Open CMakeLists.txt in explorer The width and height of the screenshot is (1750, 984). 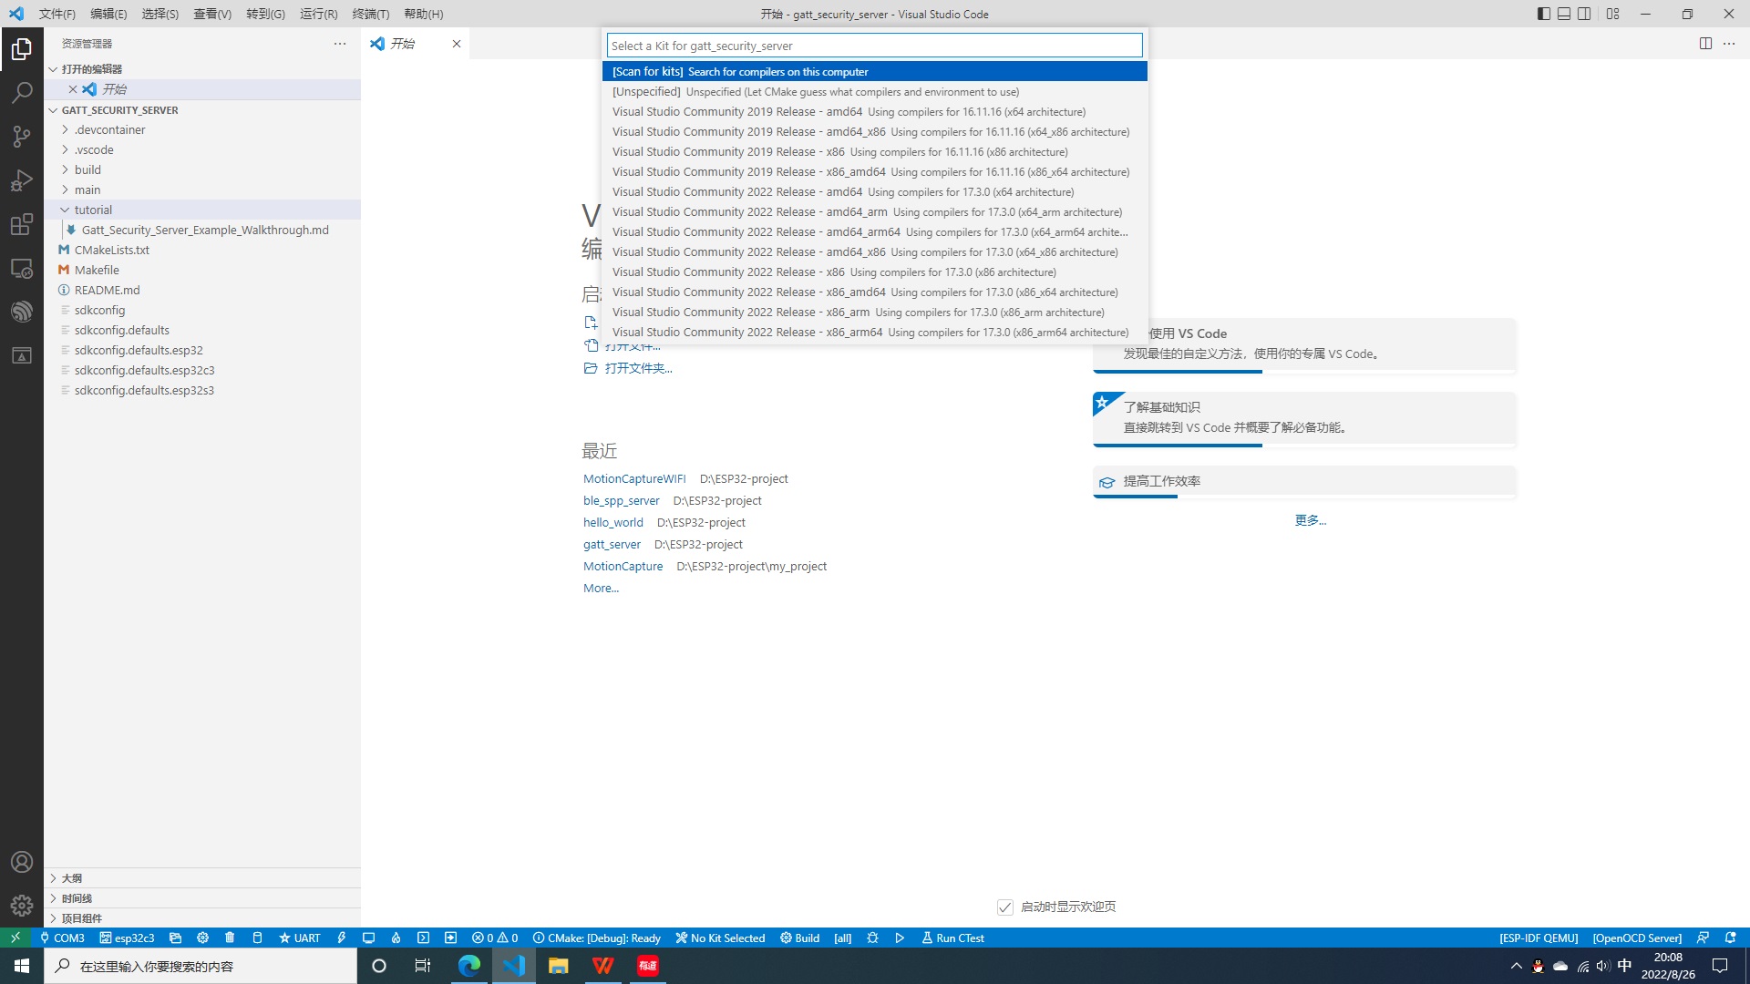tap(202, 250)
